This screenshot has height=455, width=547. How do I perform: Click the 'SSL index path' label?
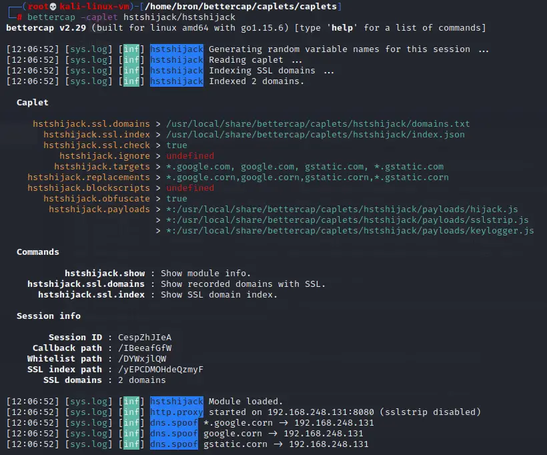(x=65, y=370)
